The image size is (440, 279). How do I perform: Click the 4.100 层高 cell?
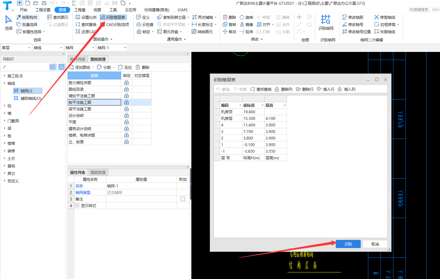[275, 118]
